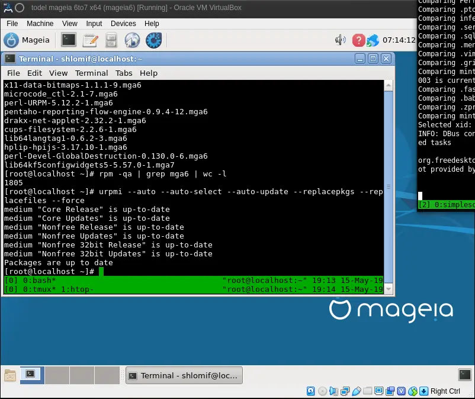The height and width of the screenshot is (399, 475).
Task: Click the VirtualBox network adapters indicator
Action: coord(345,391)
